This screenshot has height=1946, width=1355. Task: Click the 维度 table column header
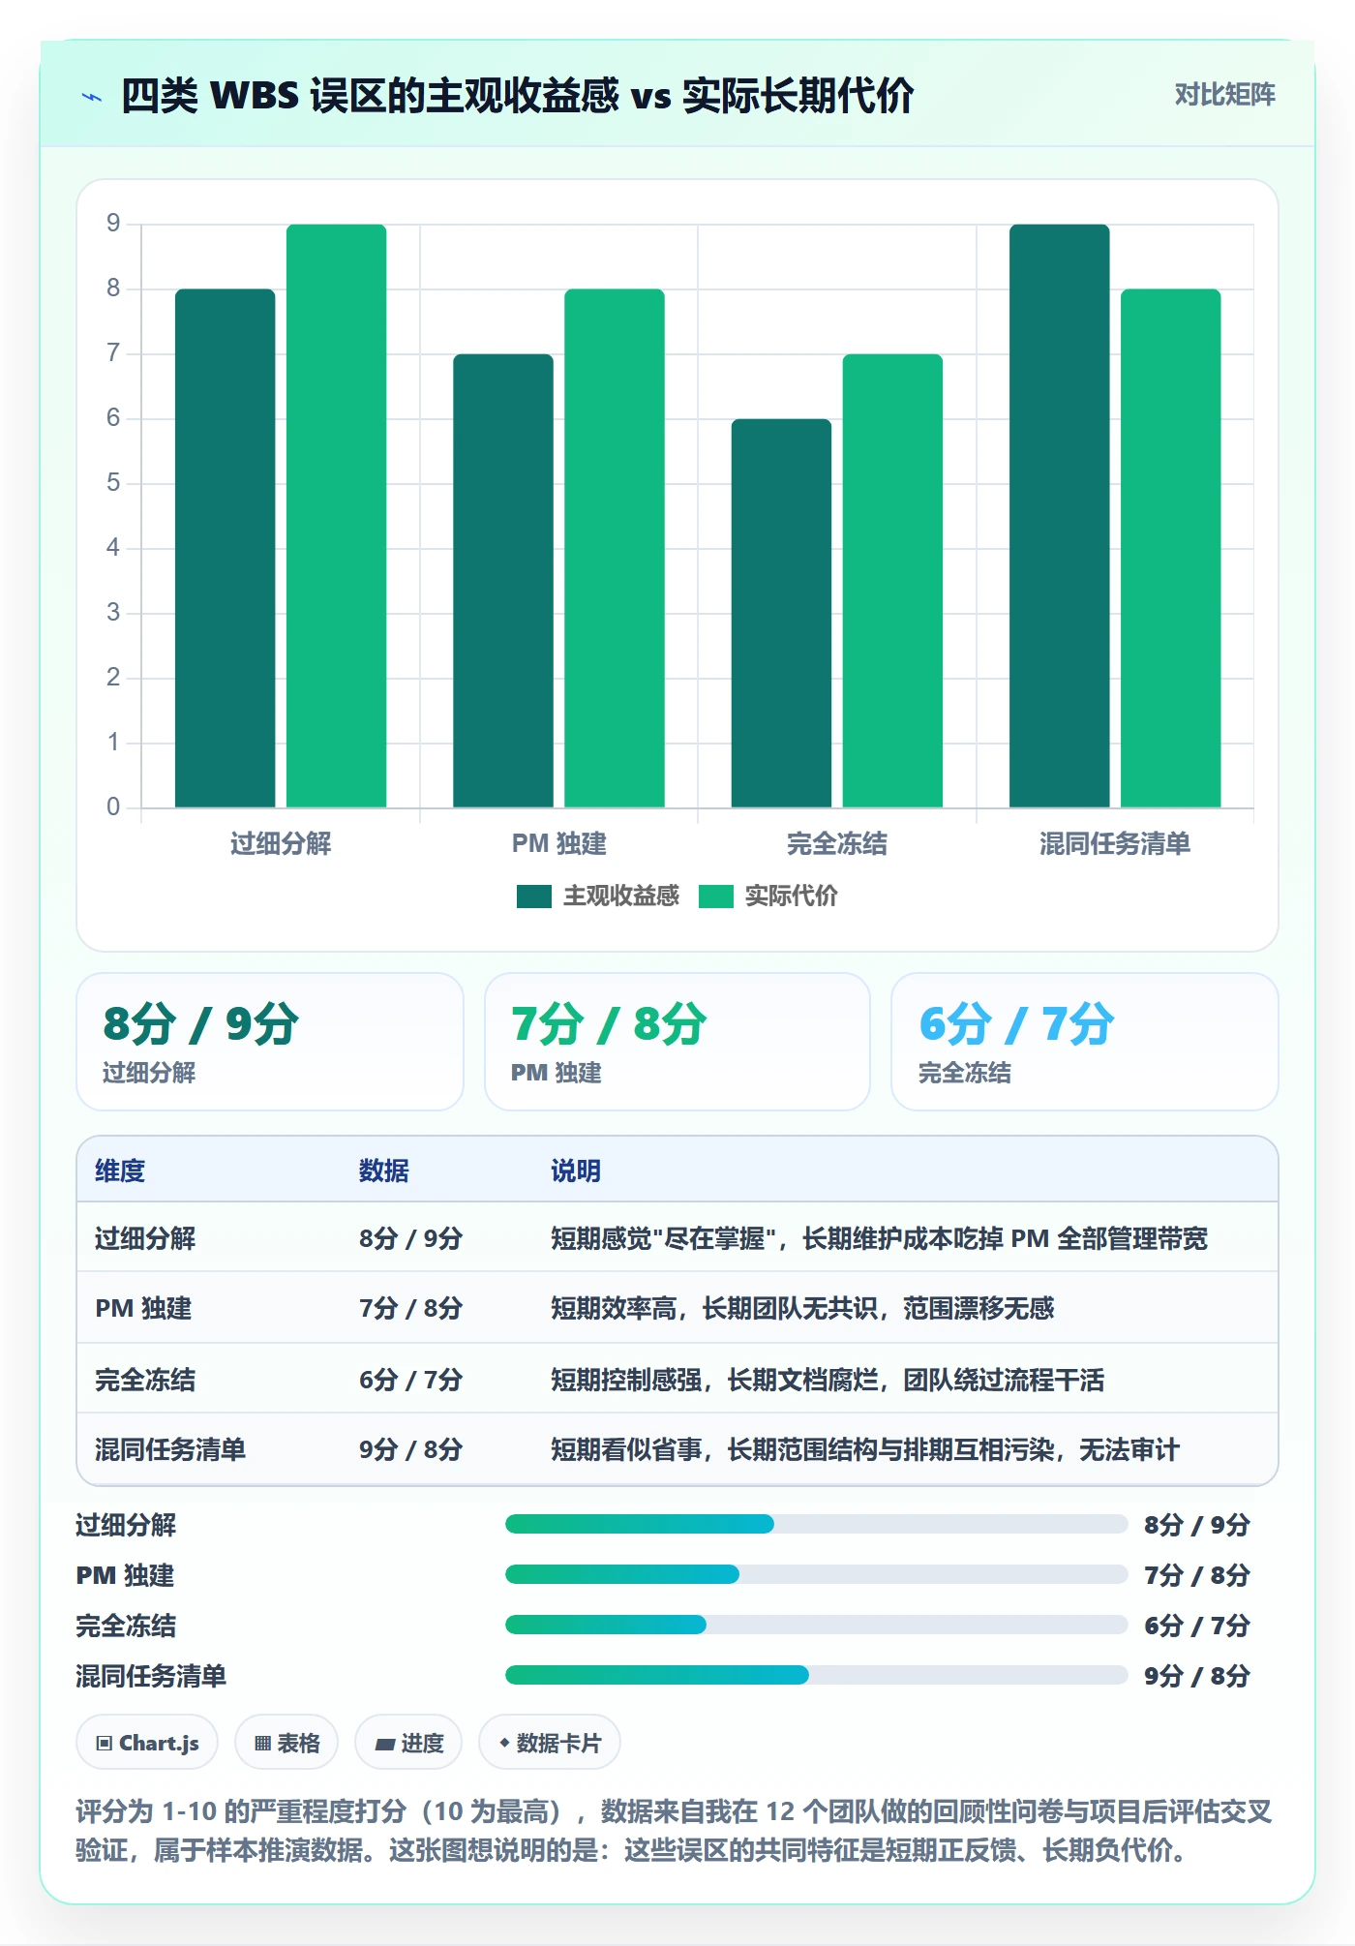click(120, 1171)
